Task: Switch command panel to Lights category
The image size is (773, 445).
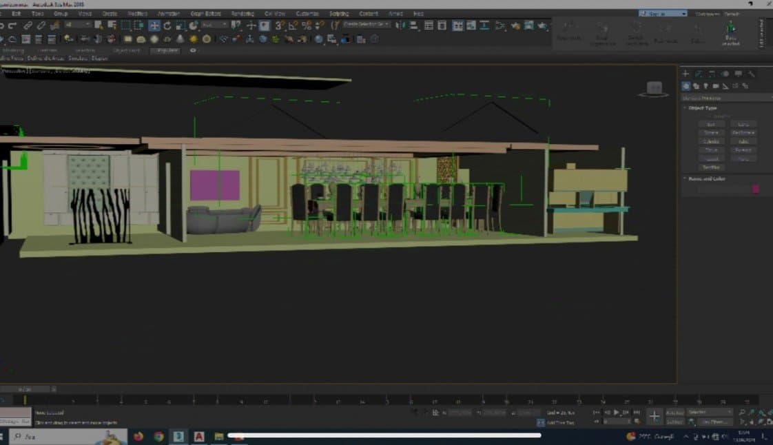Action: (x=706, y=86)
